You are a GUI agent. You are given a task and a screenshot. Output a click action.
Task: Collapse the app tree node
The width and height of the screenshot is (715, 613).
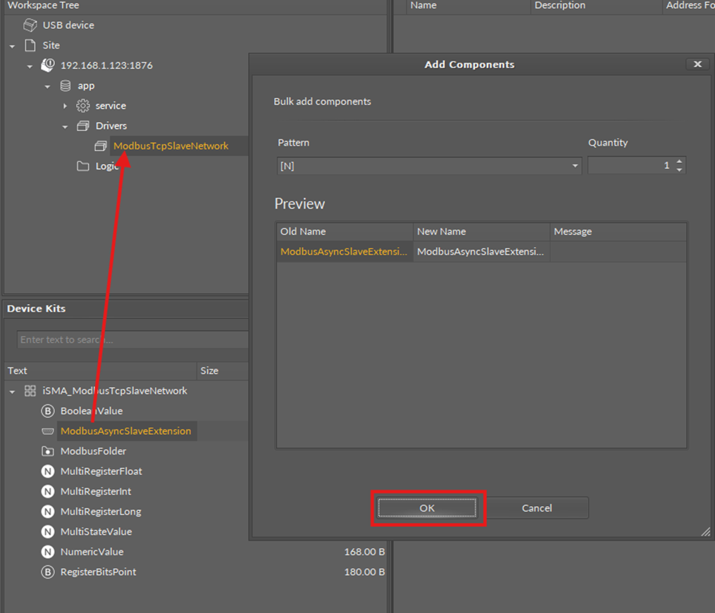pyautogui.click(x=48, y=86)
